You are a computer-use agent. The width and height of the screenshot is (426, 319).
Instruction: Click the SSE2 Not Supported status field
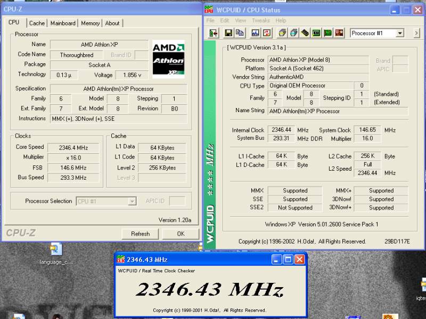point(295,208)
